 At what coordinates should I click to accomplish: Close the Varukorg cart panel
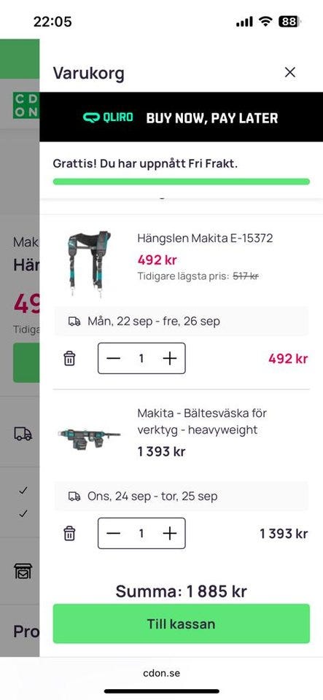pos(290,72)
